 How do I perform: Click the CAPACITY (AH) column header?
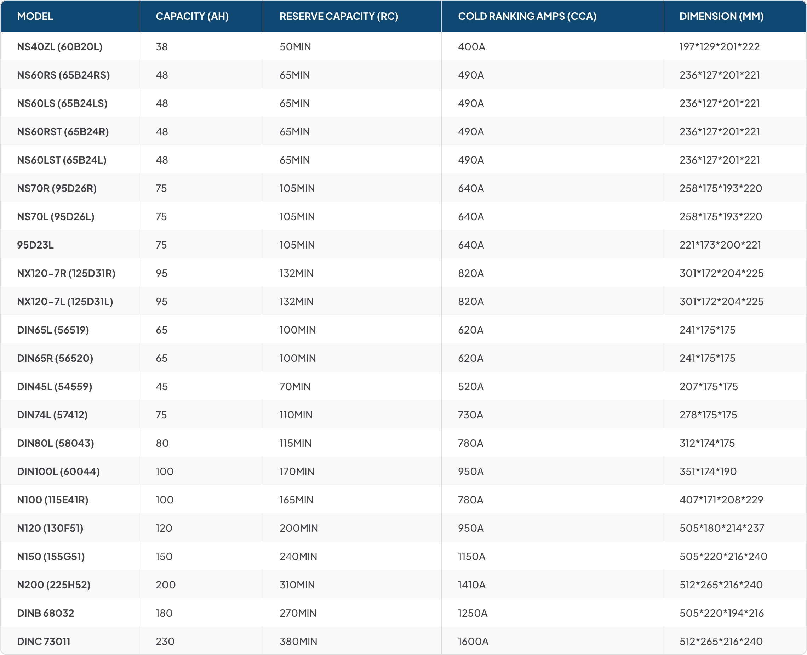[x=192, y=16]
